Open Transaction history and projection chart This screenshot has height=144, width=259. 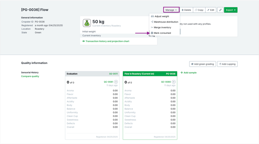(x=107, y=41)
